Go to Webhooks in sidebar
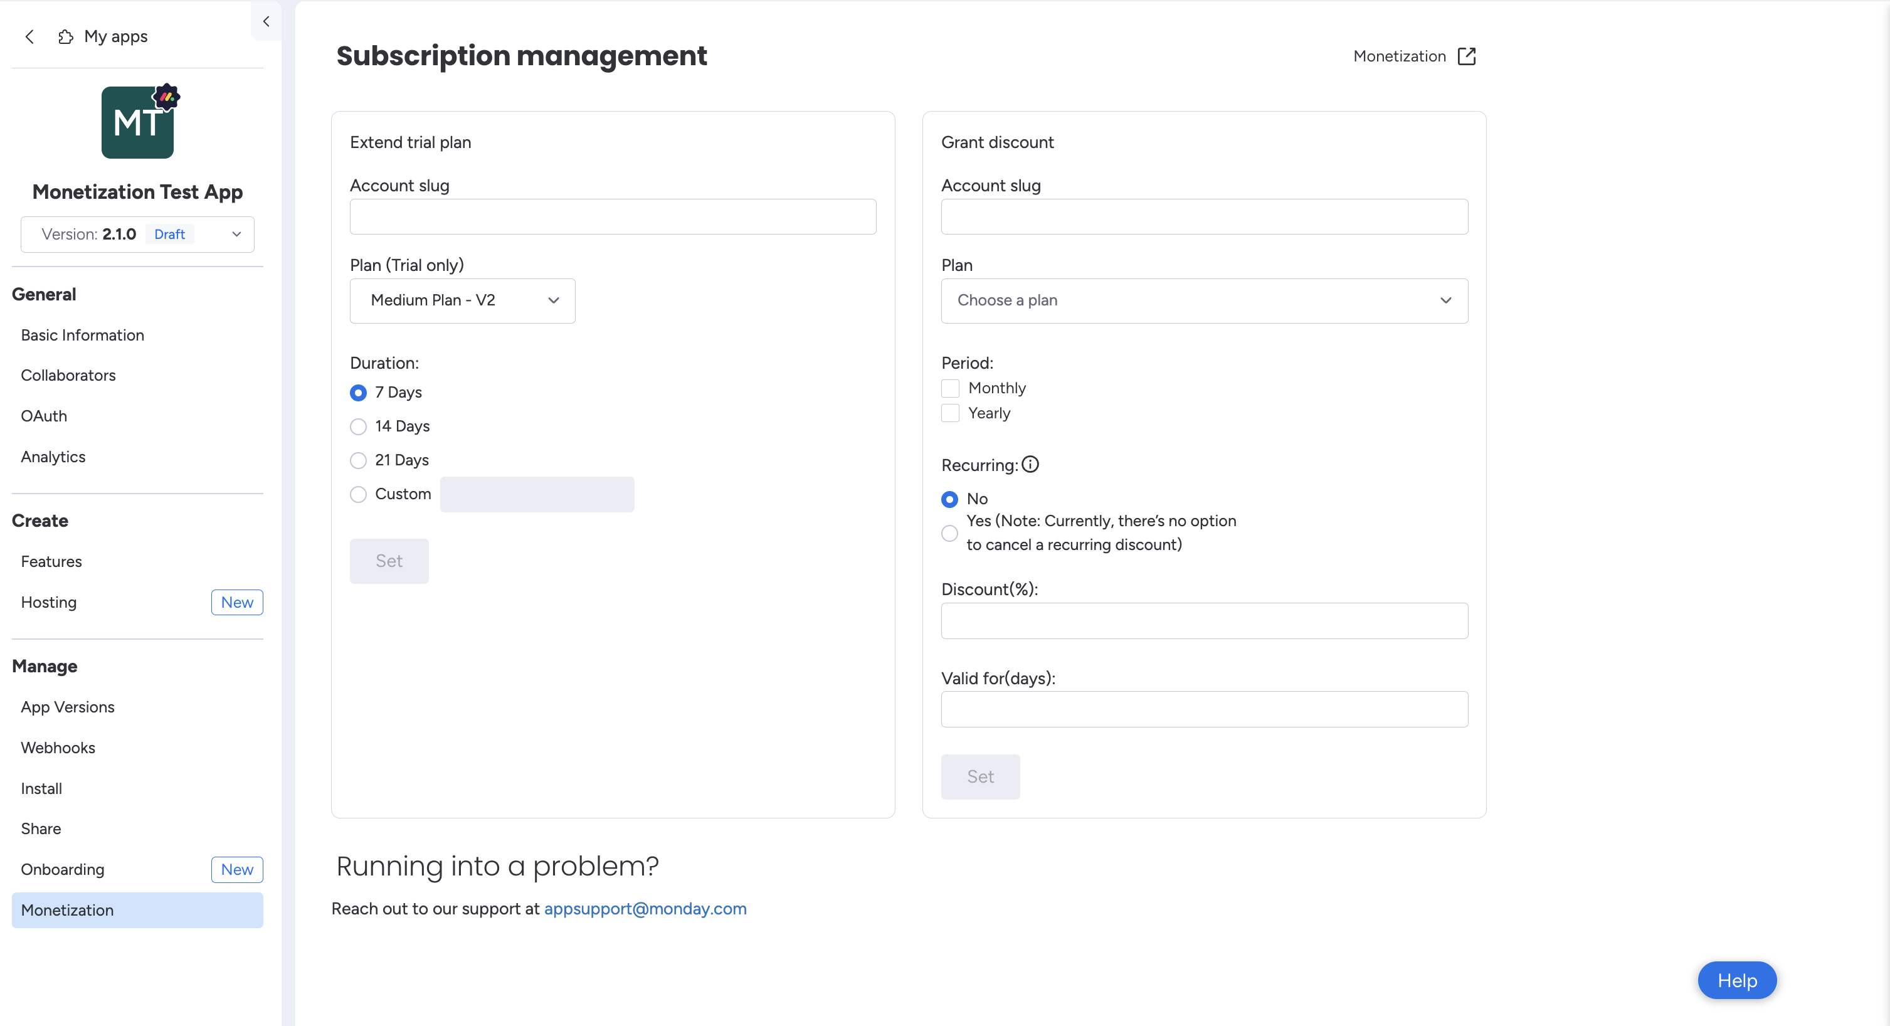Viewport: 1890px width, 1026px height. (x=58, y=747)
